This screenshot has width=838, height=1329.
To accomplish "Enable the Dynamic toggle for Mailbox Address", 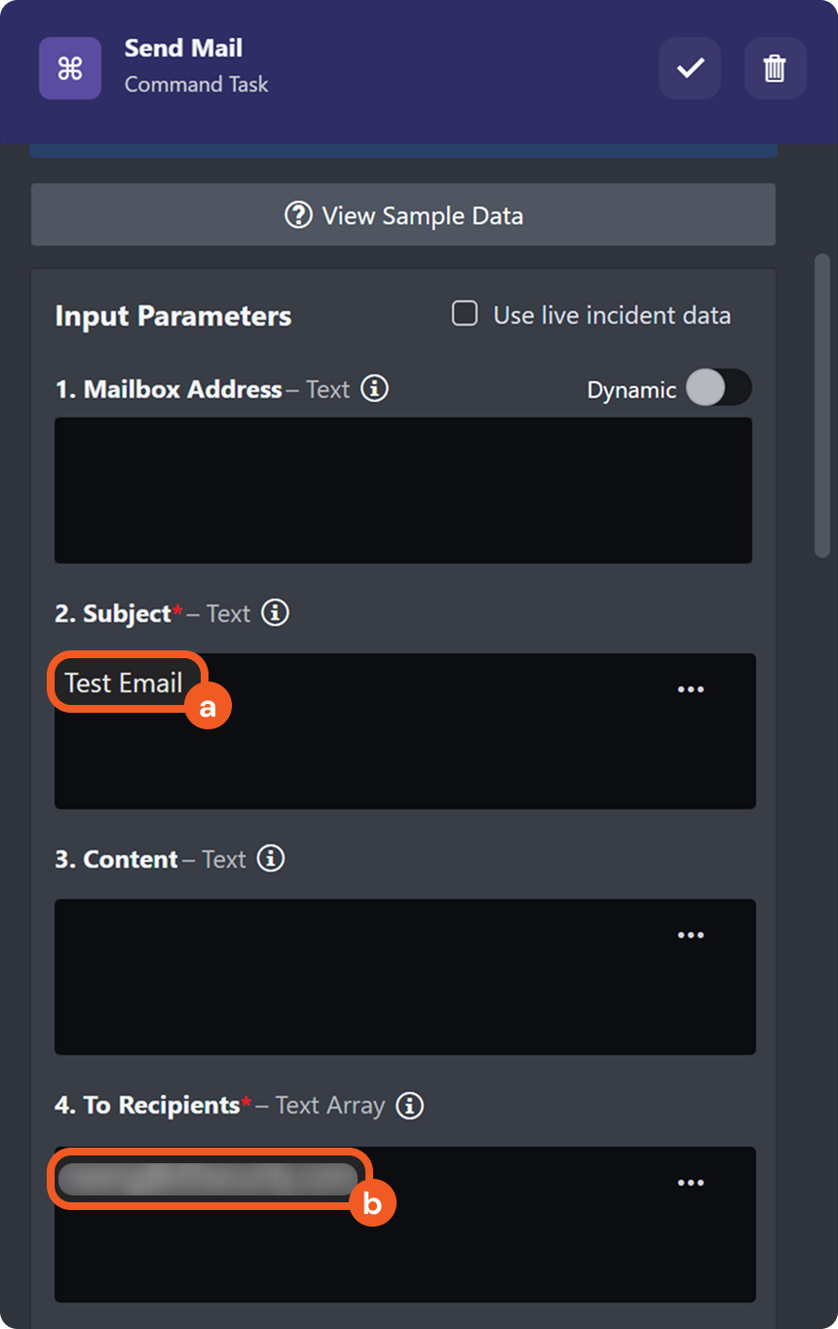I will [x=719, y=388].
